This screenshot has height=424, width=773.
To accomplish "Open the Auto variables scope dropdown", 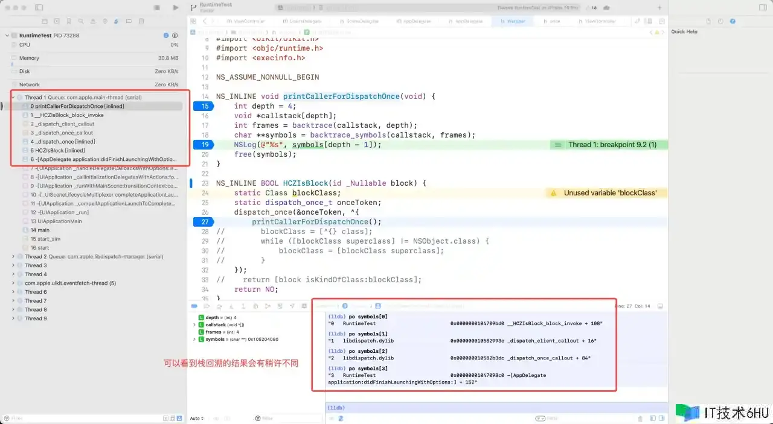I will (x=196, y=418).
